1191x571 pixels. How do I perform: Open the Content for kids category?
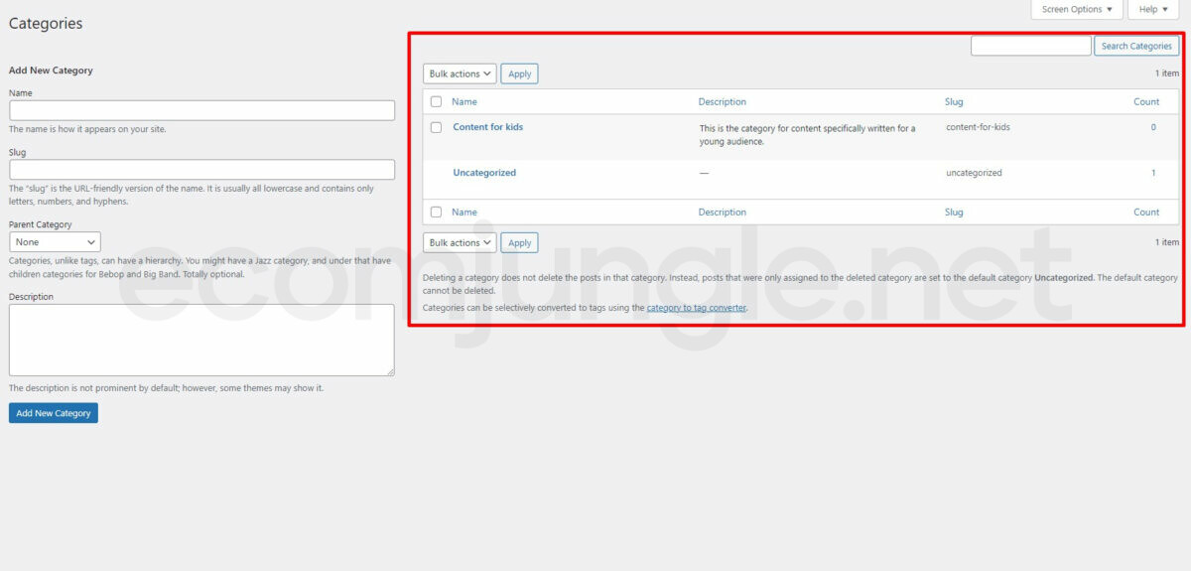point(487,127)
